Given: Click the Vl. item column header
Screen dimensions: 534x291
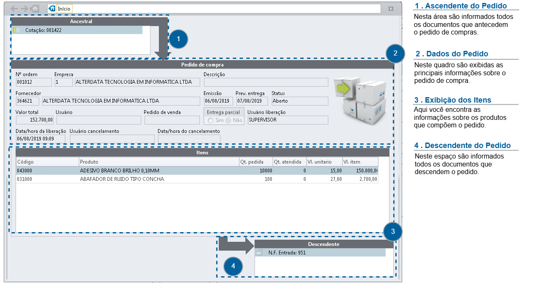Looking at the screenshot, I should 360,162.
